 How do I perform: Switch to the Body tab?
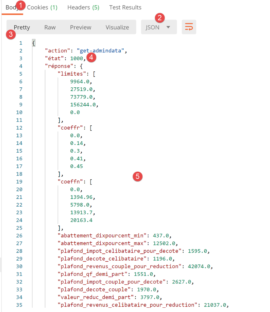pyautogui.click(x=12, y=7)
